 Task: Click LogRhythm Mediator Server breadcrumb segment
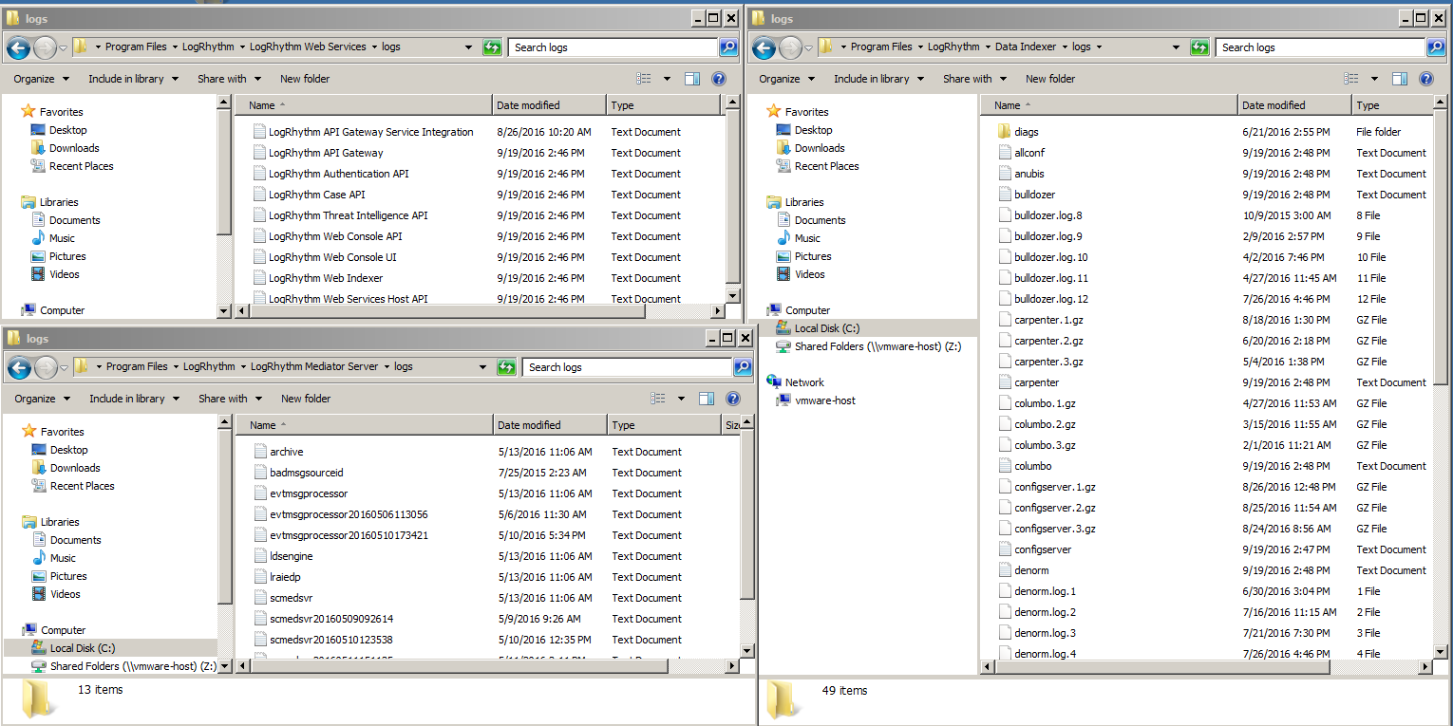[313, 366]
